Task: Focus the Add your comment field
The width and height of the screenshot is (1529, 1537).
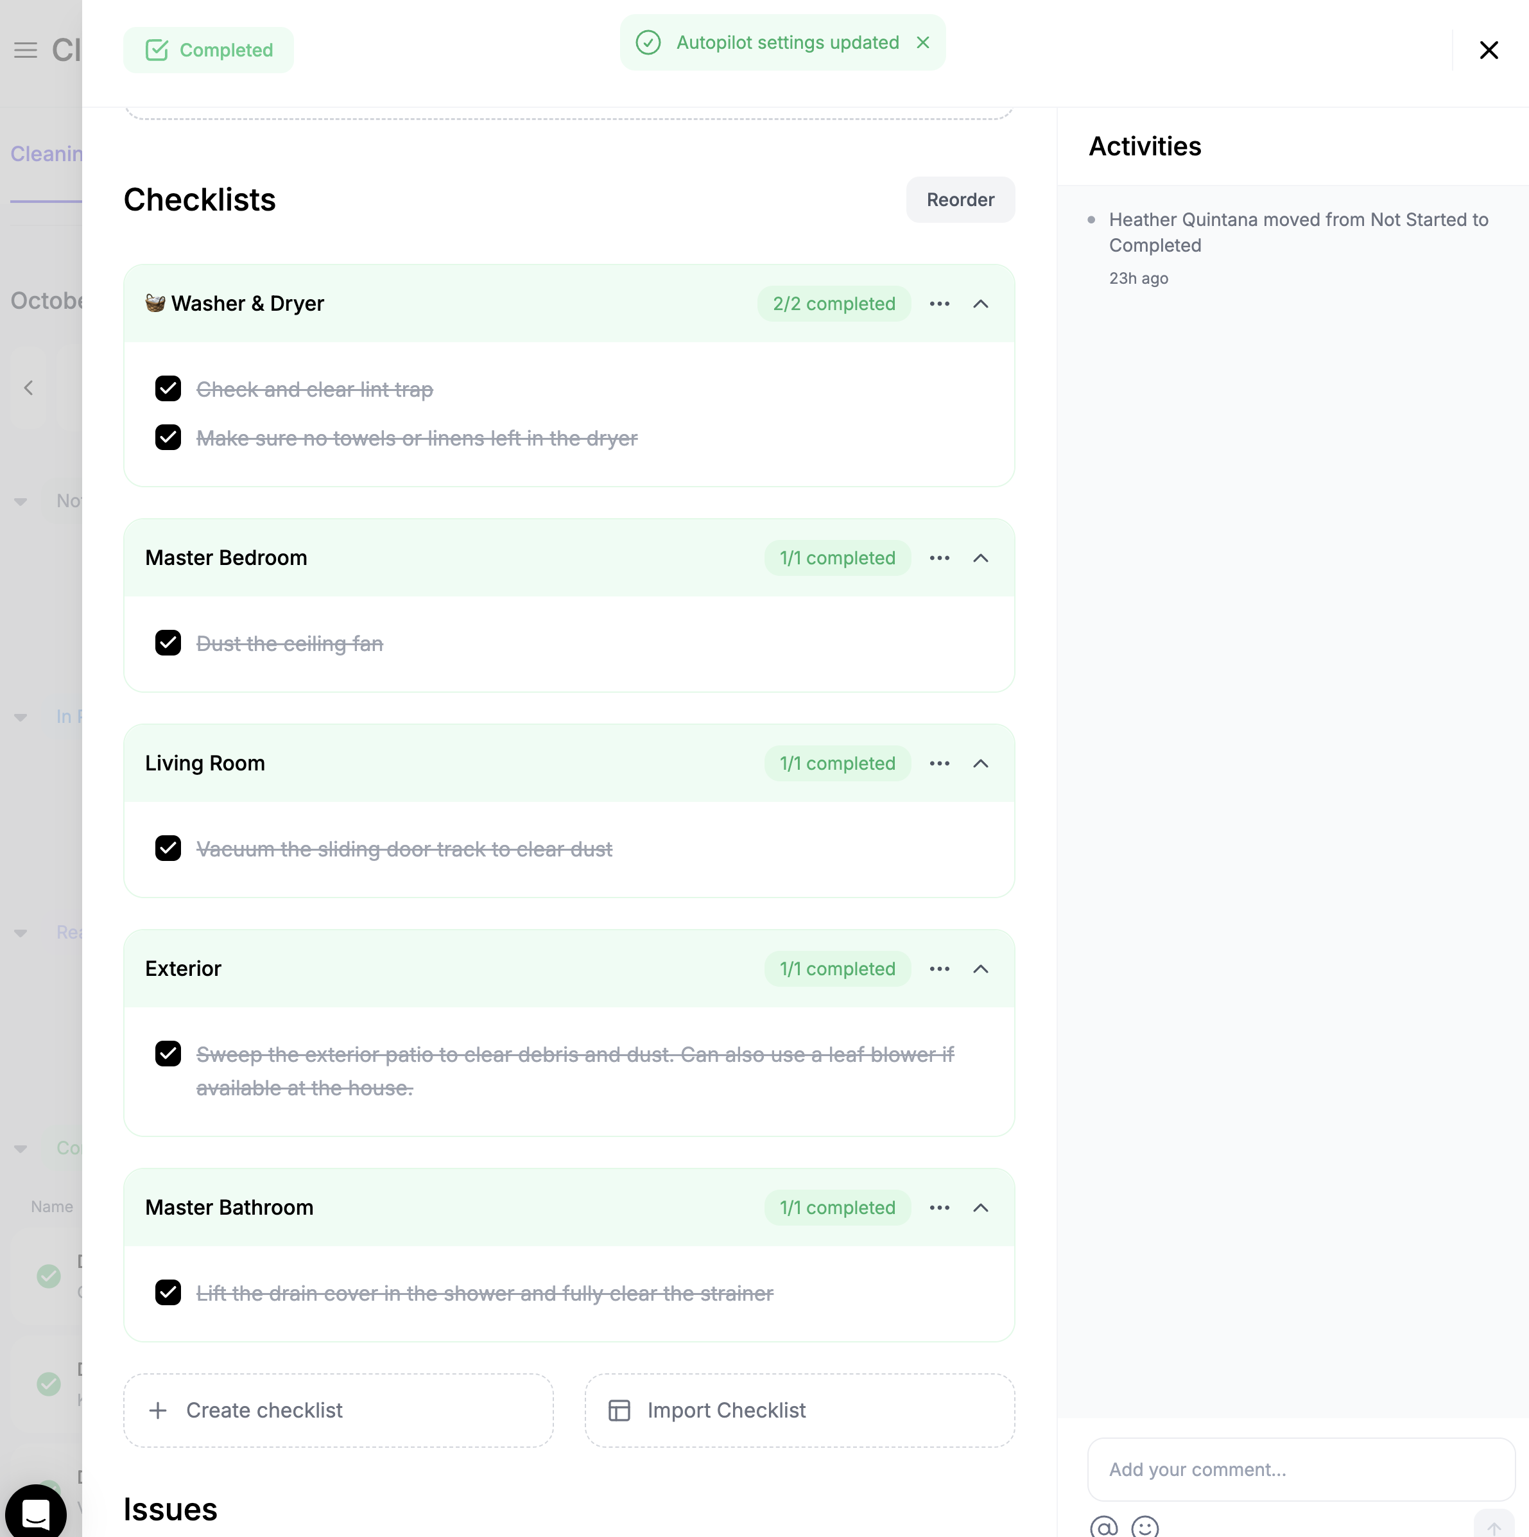Action: [1300, 1470]
